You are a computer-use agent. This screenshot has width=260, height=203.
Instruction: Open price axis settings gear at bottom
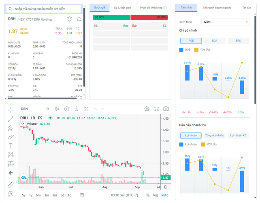click(x=166, y=187)
